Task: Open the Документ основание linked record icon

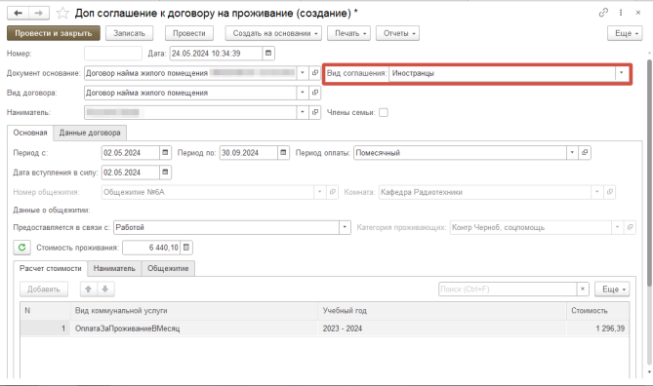Action: click(x=315, y=73)
